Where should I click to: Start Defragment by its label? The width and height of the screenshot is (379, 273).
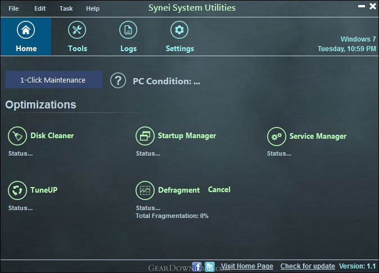click(x=179, y=190)
